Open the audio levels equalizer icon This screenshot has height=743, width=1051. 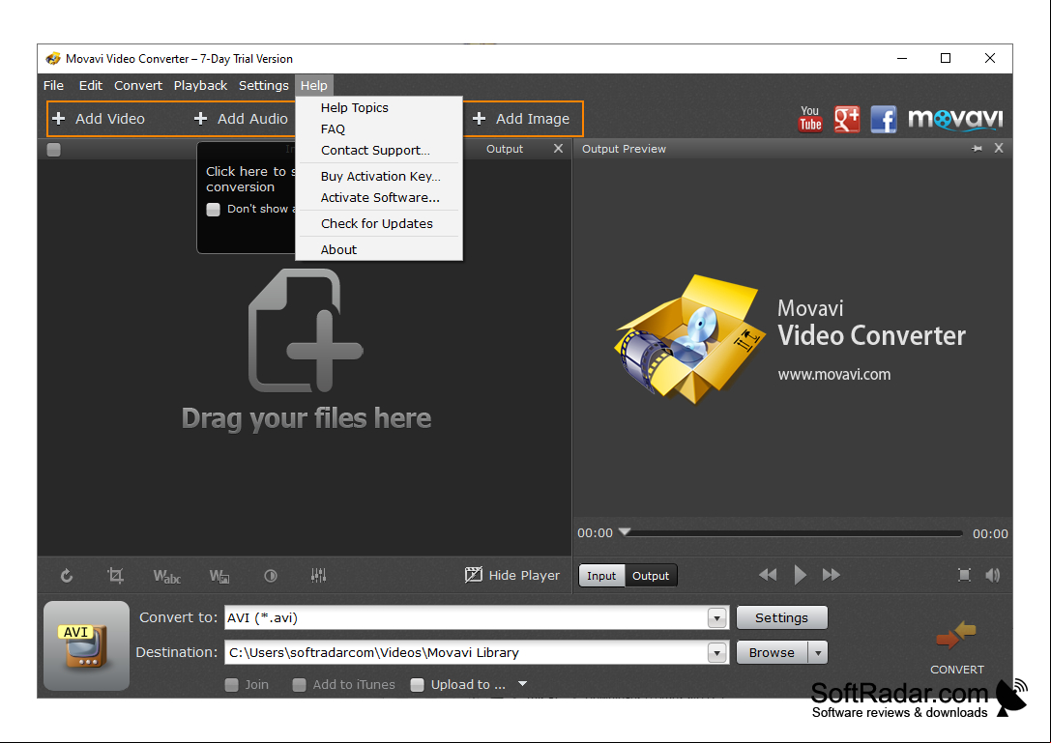318,576
